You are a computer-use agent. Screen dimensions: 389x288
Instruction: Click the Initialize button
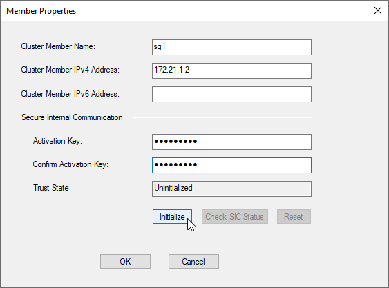172,217
